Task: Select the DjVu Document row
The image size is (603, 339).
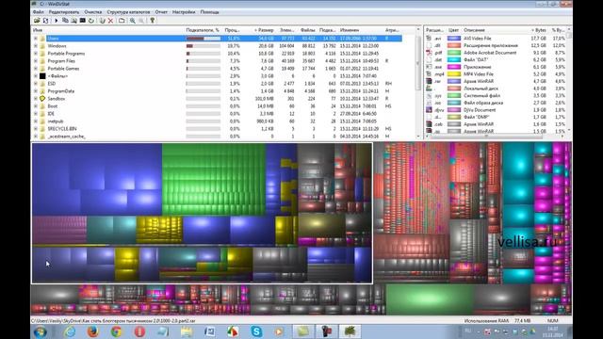Action: click(496, 110)
